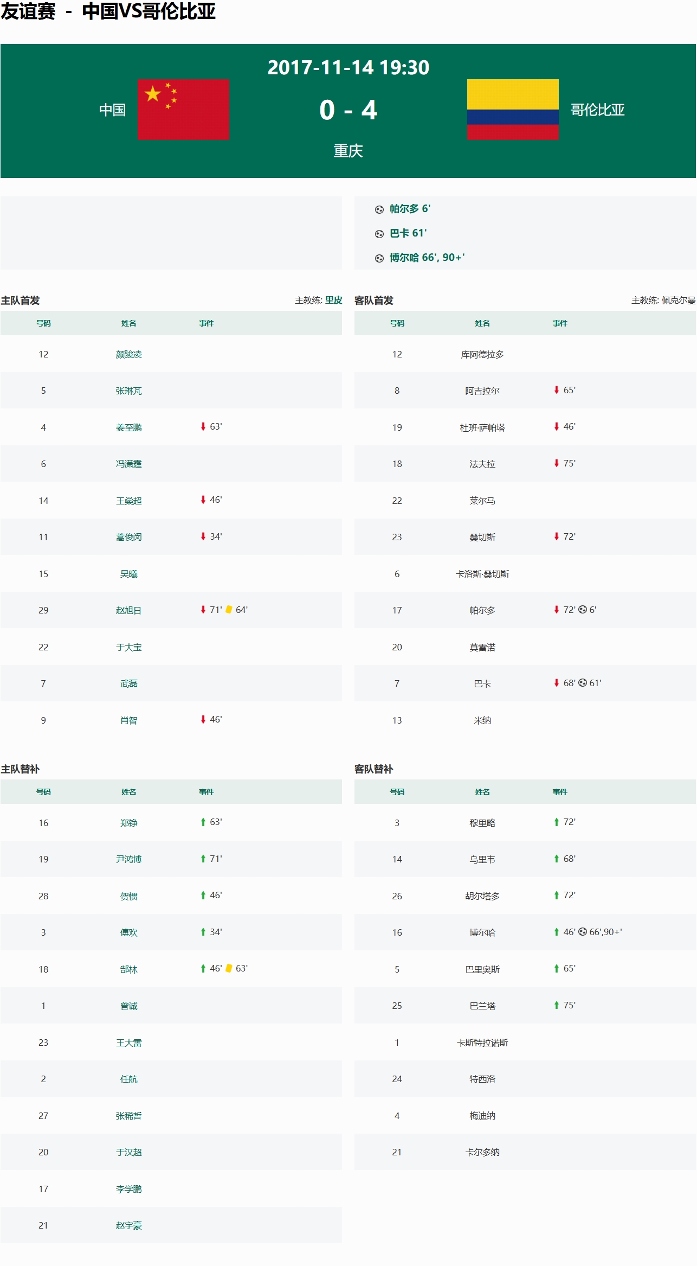Open substitute 于汉超's player link
Screen dimensions: 697x1266
128,1152
